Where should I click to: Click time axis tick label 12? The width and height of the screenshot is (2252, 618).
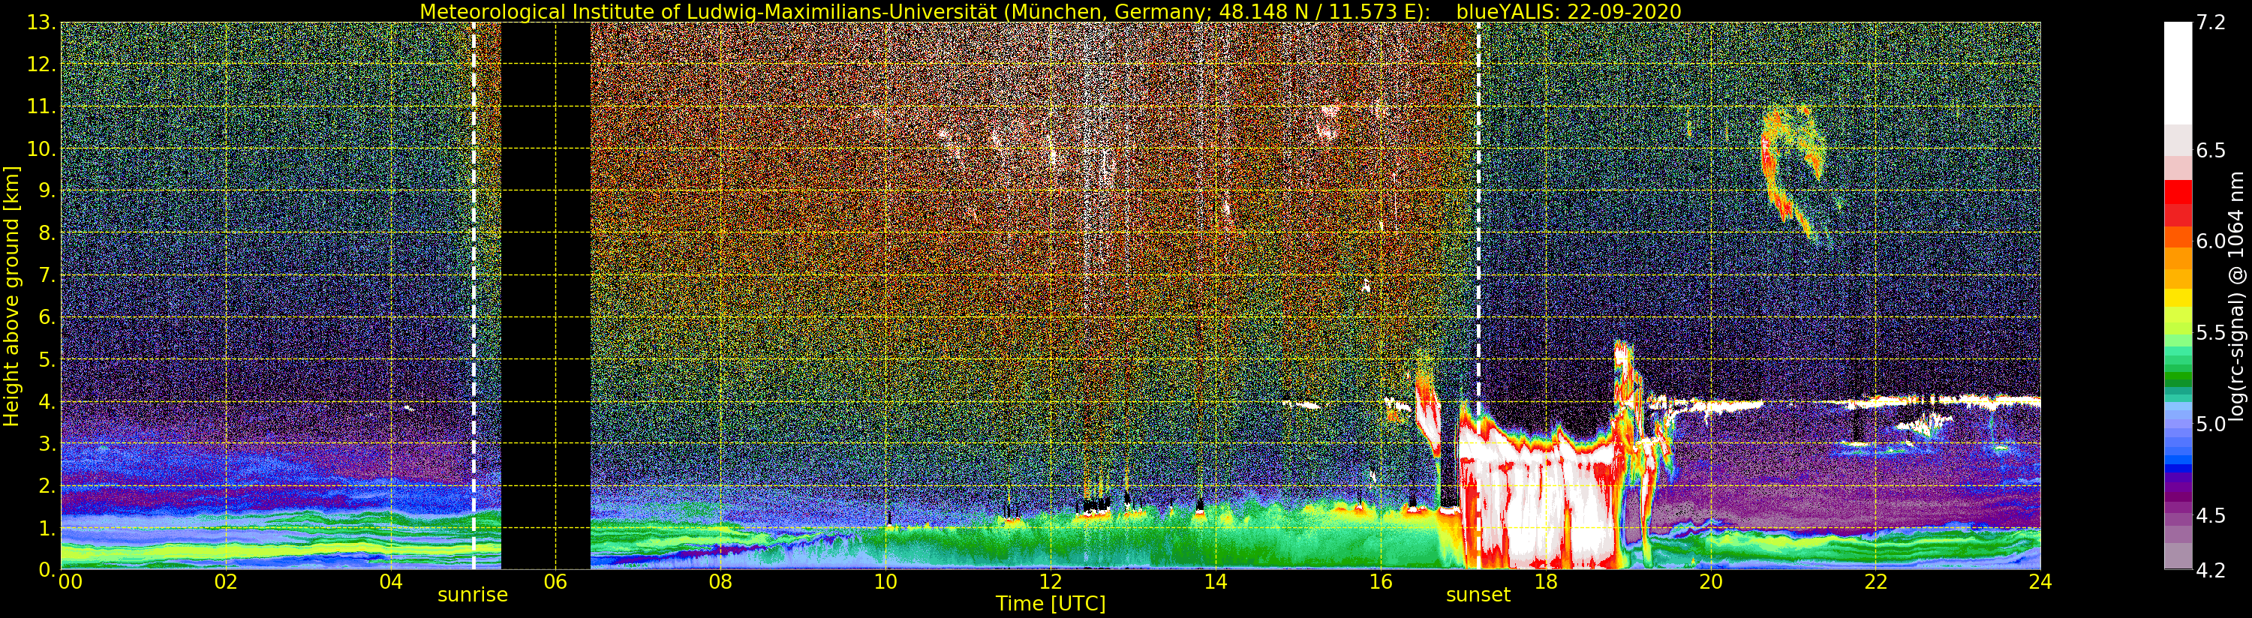(x=1050, y=582)
